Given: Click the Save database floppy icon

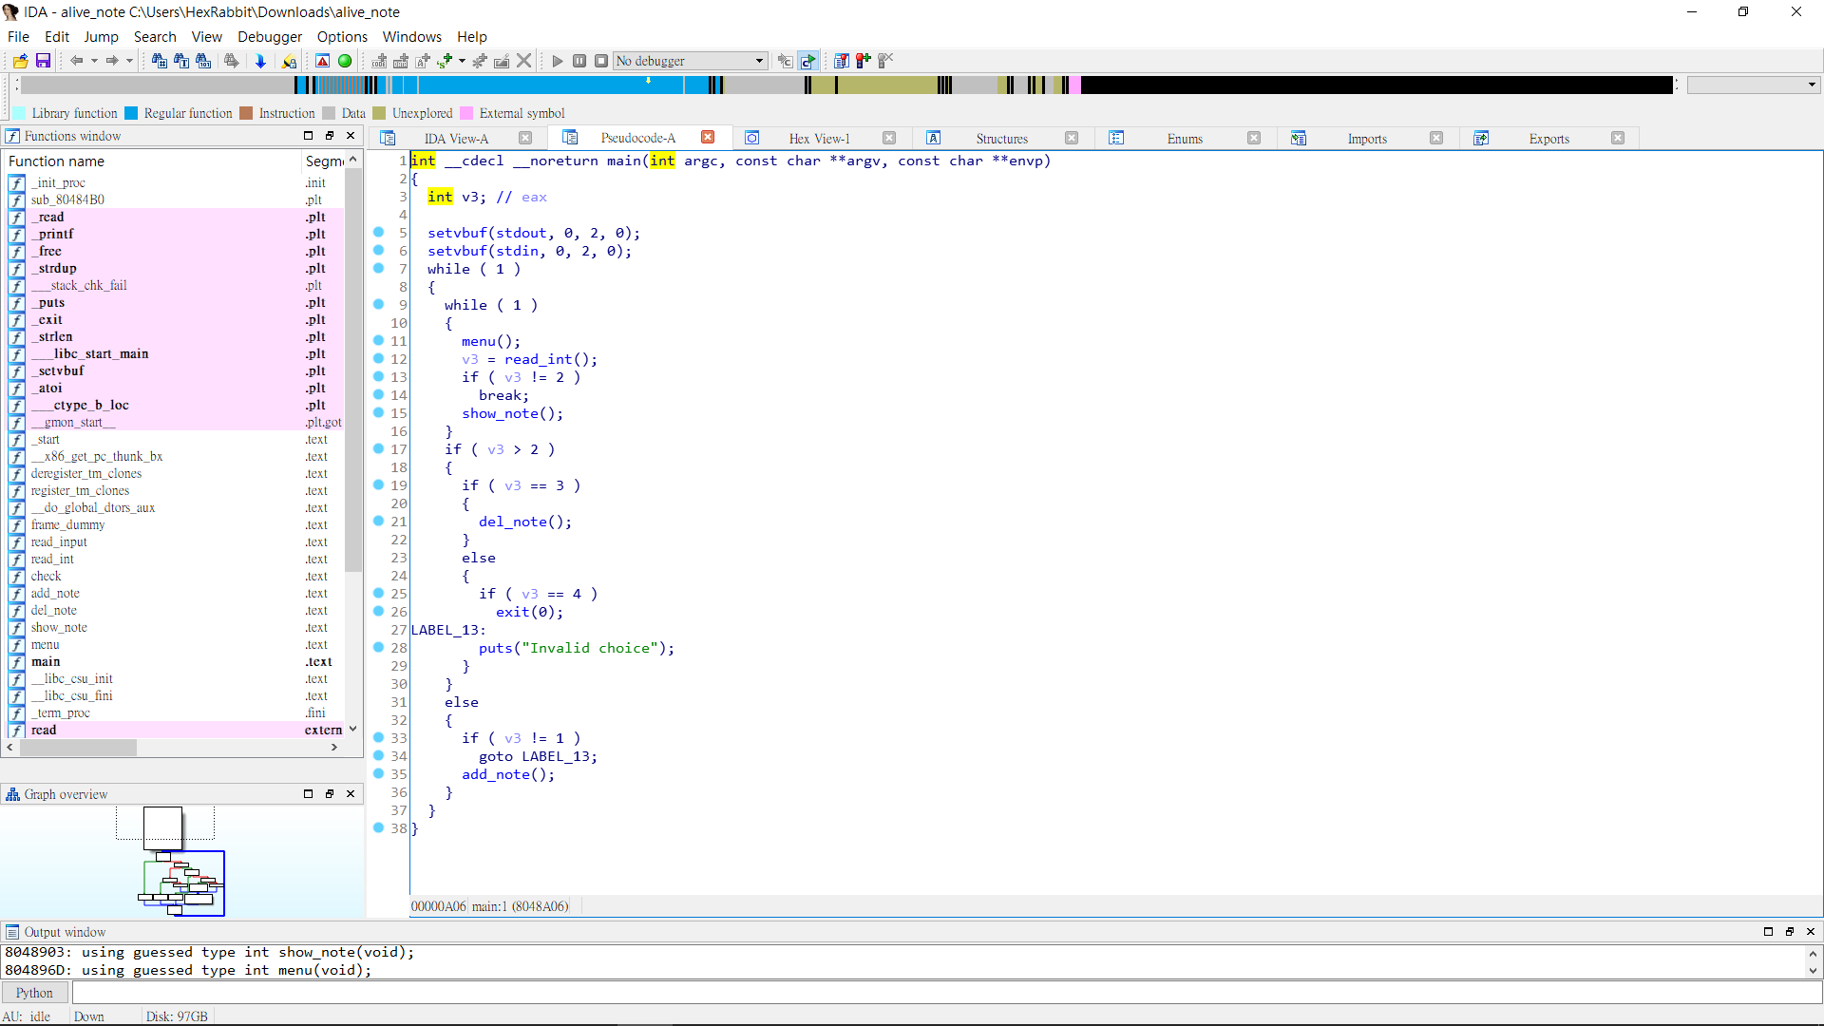Looking at the screenshot, I should pyautogui.click(x=43, y=61).
